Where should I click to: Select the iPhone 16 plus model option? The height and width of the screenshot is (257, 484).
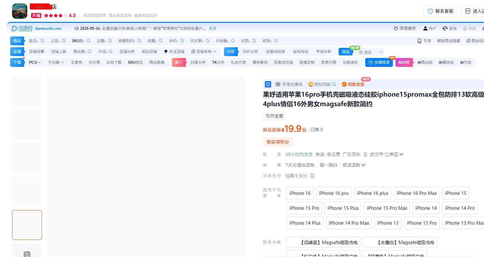[373, 193]
